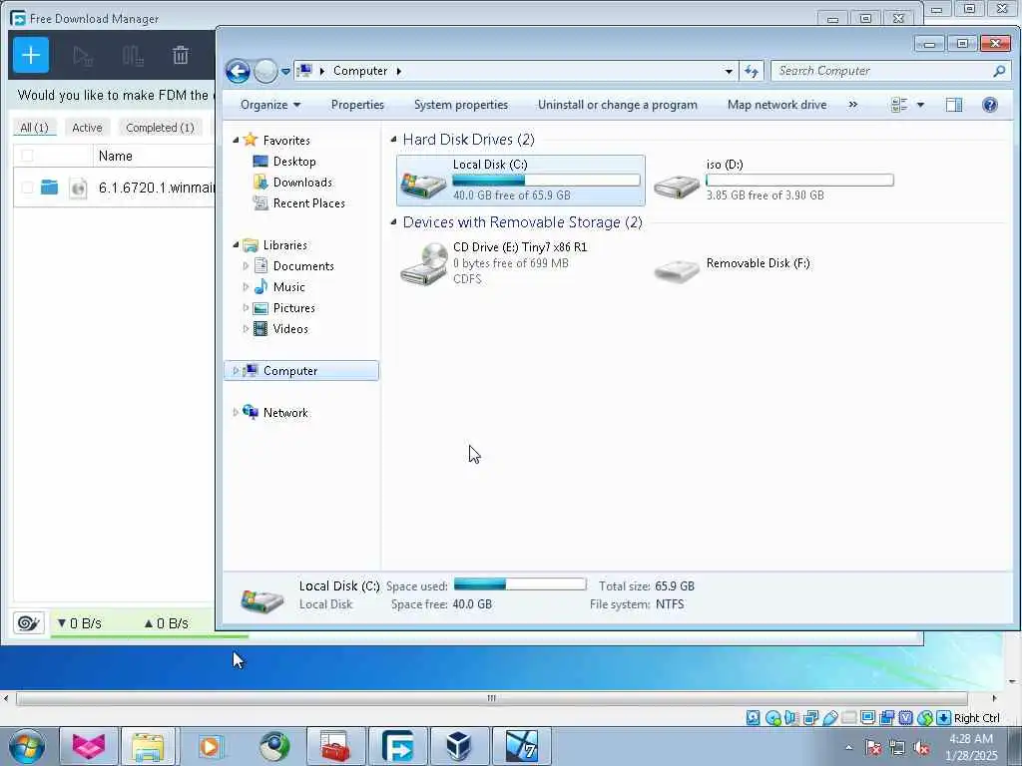Click the pink cat taskbar icon
This screenshot has height=766, width=1022.
(x=89, y=746)
